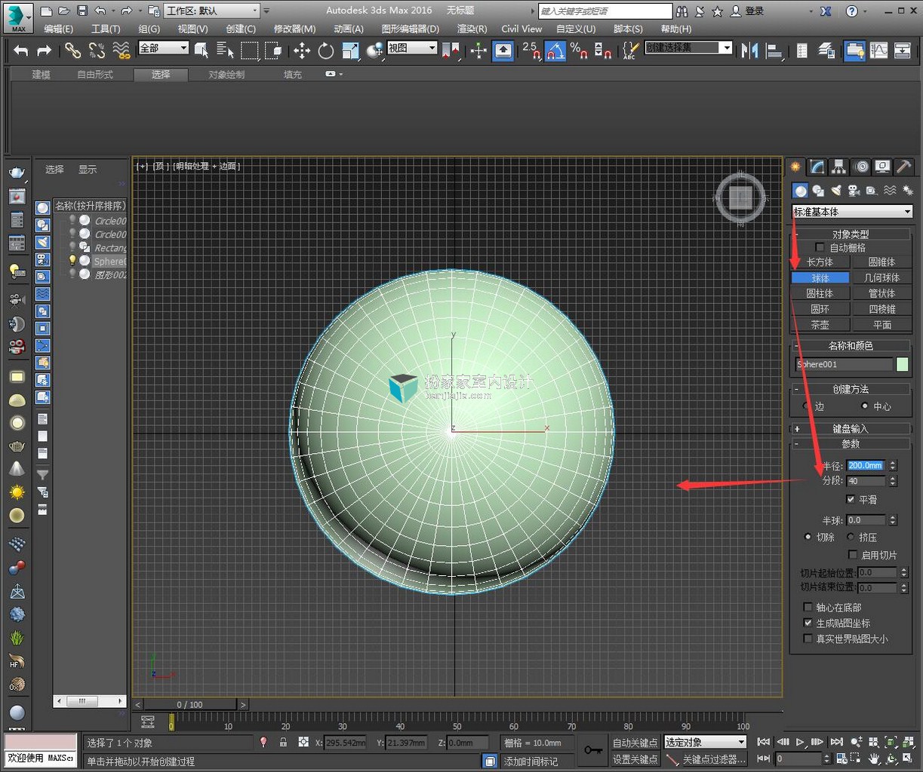Enable the 自动栅格 checkbox
Screen dimensions: 923x772
point(820,247)
